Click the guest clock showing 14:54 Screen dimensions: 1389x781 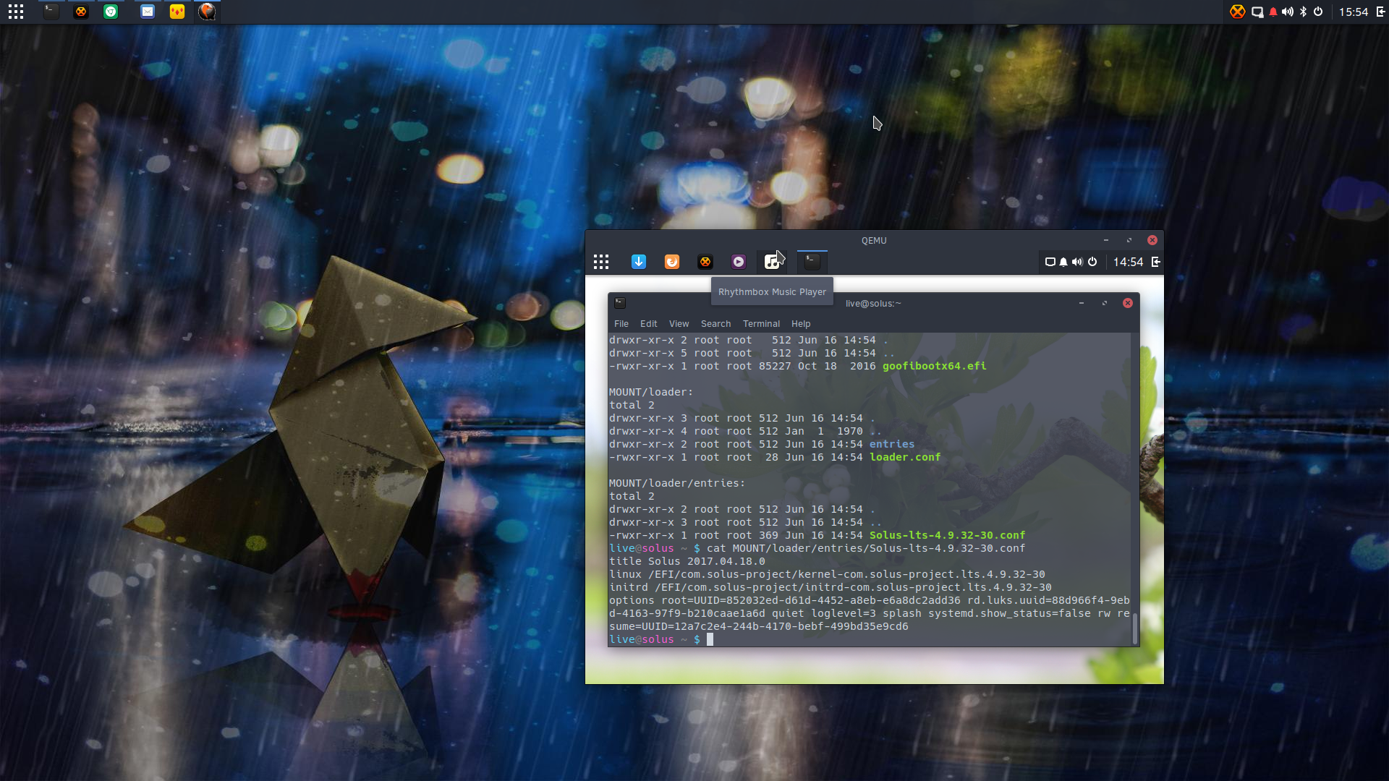[x=1128, y=262]
